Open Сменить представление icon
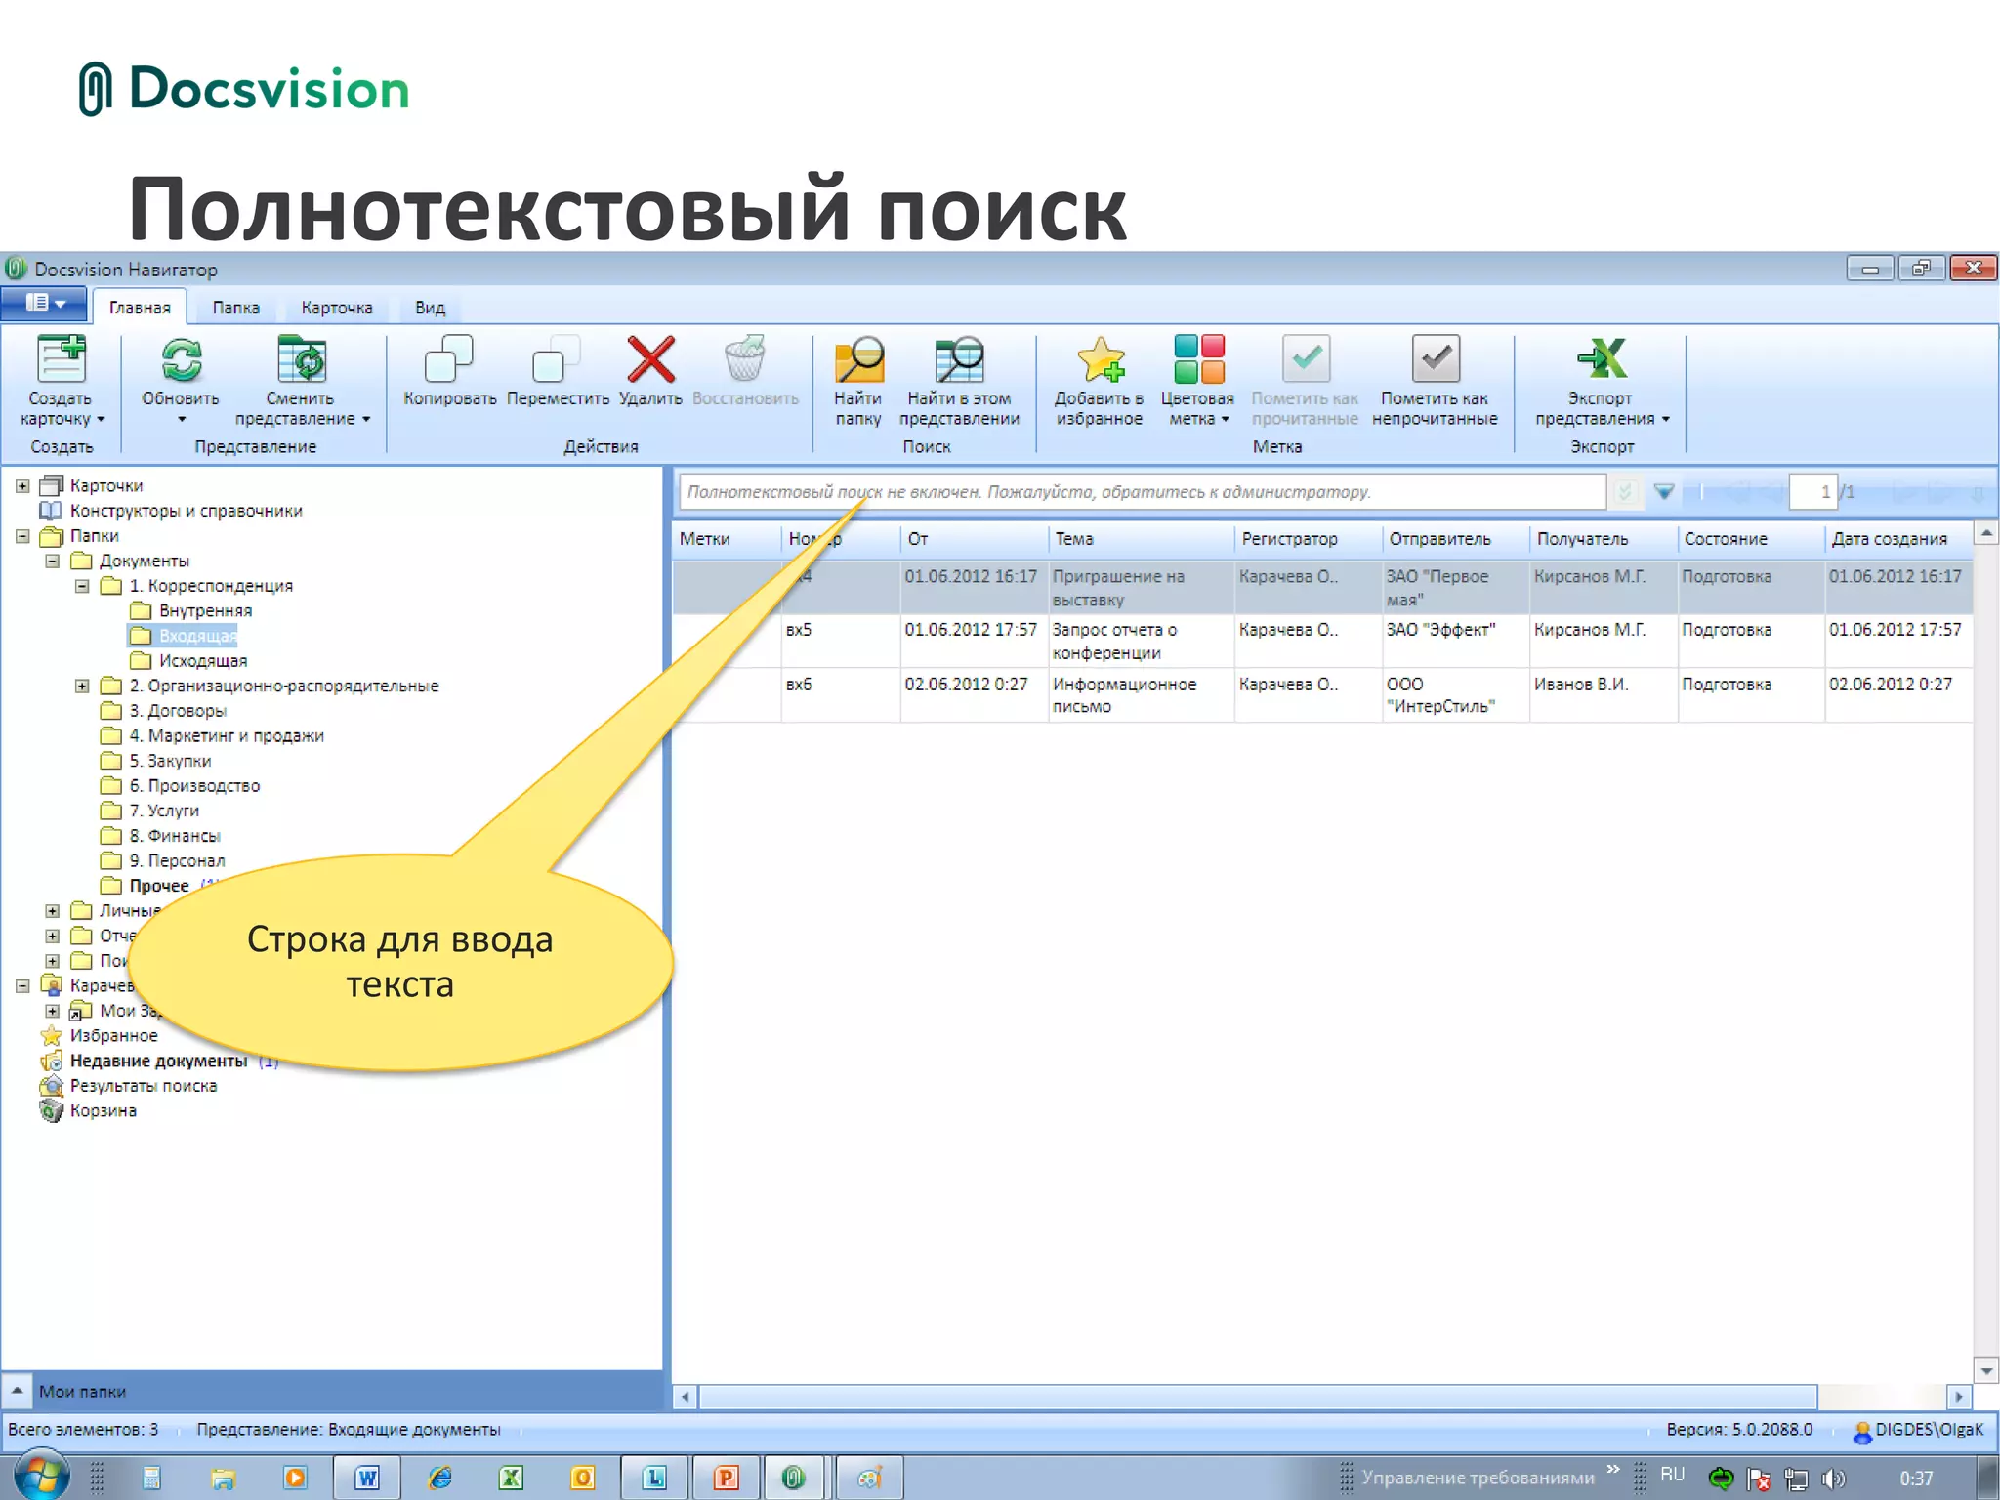The height and width of the screenshot is (1500, 2000). click(x=302, y=358)
